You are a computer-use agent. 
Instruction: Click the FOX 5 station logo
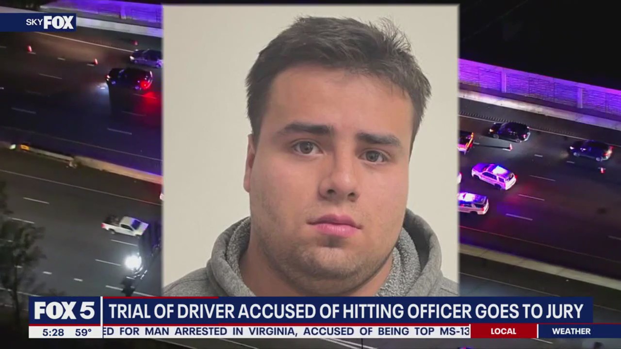[x=65, y=311]
